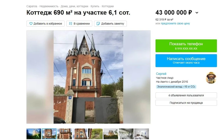222x140 pixels.
Task: Select the first photo thumbnail
Action: coord(34,134)
